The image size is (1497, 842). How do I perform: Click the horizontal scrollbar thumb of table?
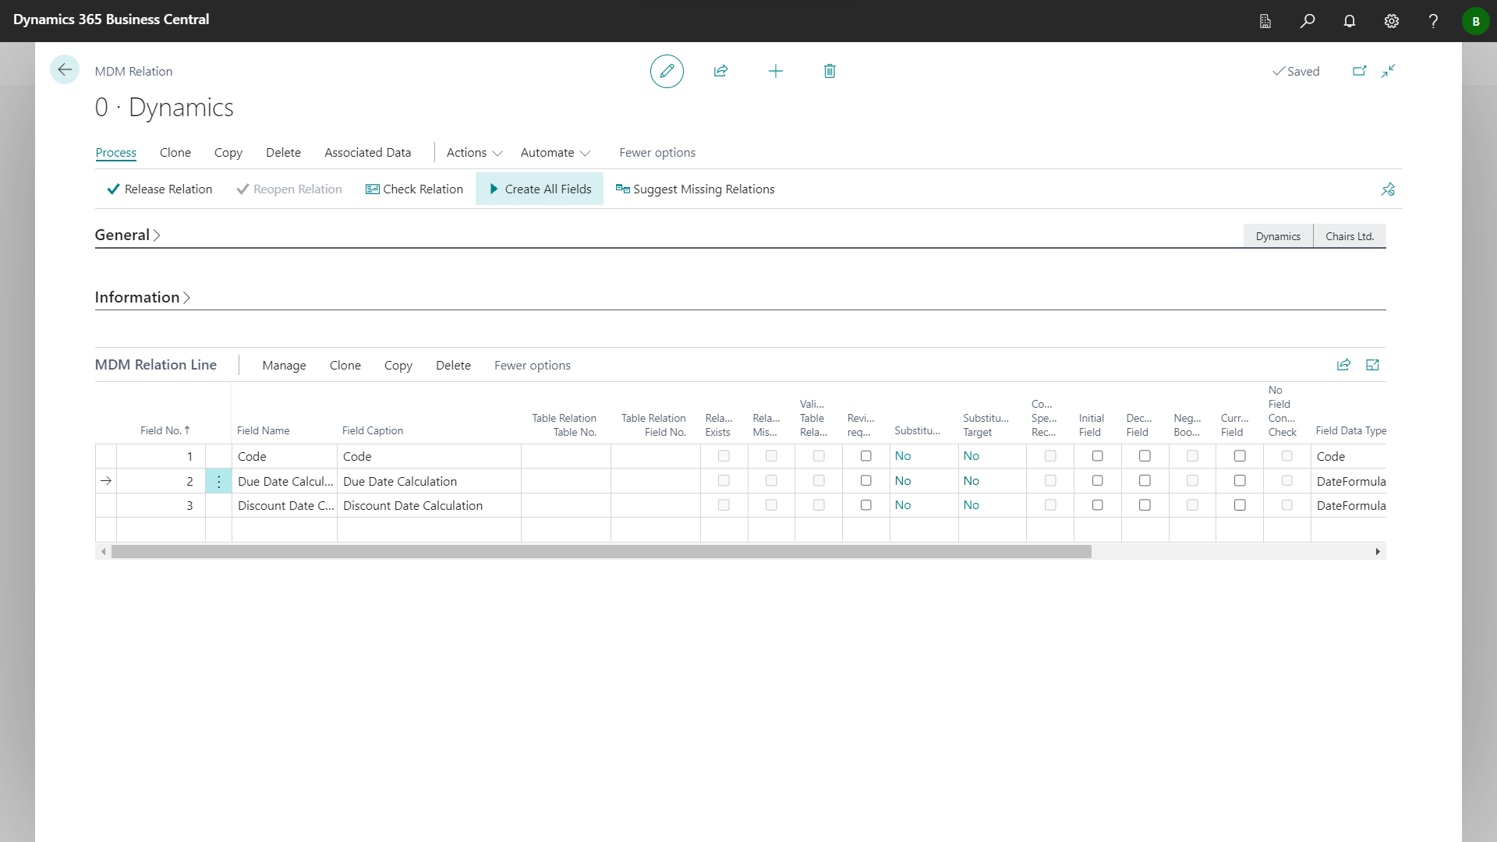(x=601, y=552)
